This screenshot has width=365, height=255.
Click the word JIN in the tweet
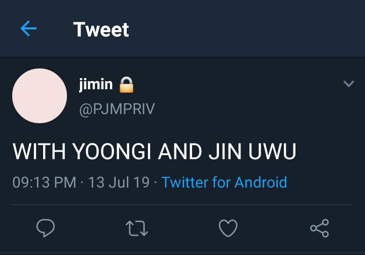(225, 152)
